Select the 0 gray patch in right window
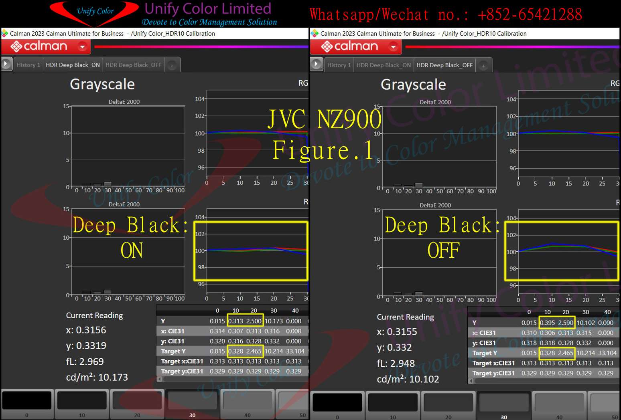The width and height of the screenshot is (621, 420). 337,405
